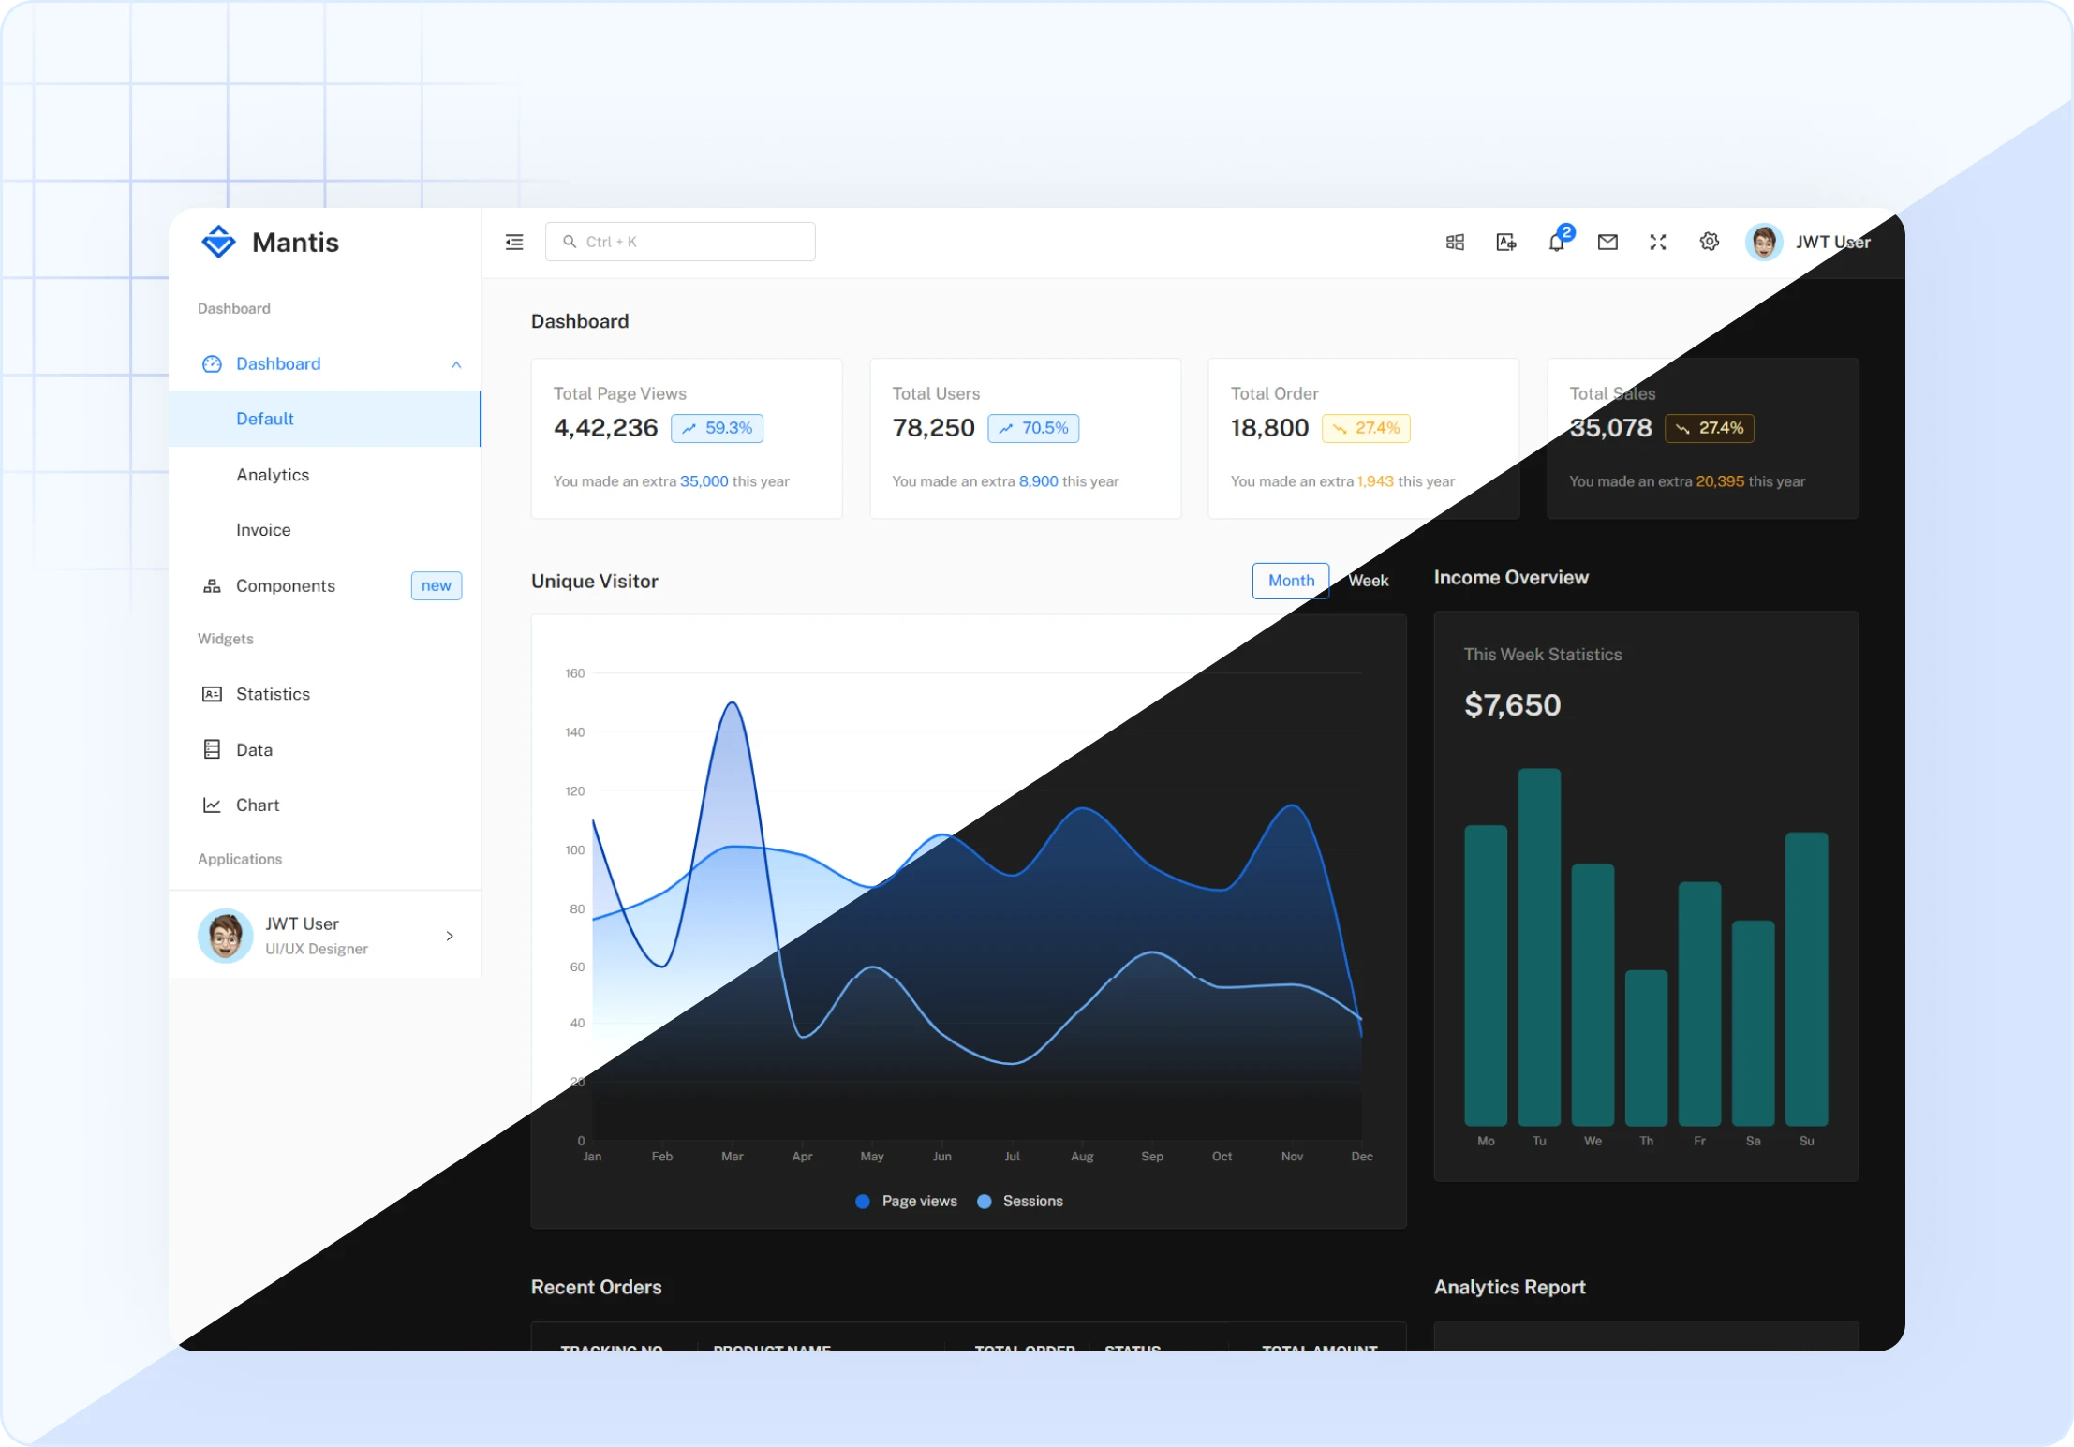Open the Statistics widgets page
Screen dimensions: 2074x1447
coord(274,694)
